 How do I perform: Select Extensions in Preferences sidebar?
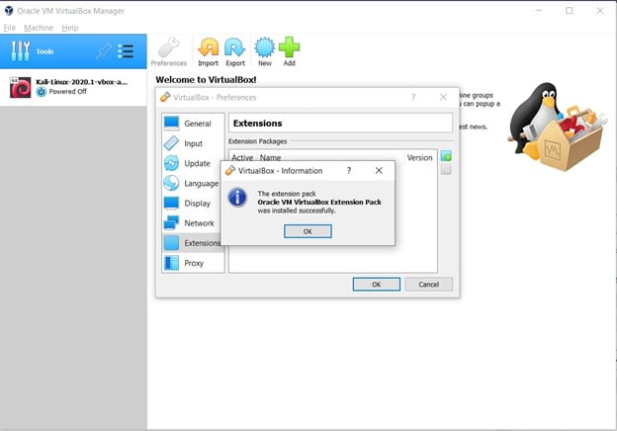[x=191, y=243]
